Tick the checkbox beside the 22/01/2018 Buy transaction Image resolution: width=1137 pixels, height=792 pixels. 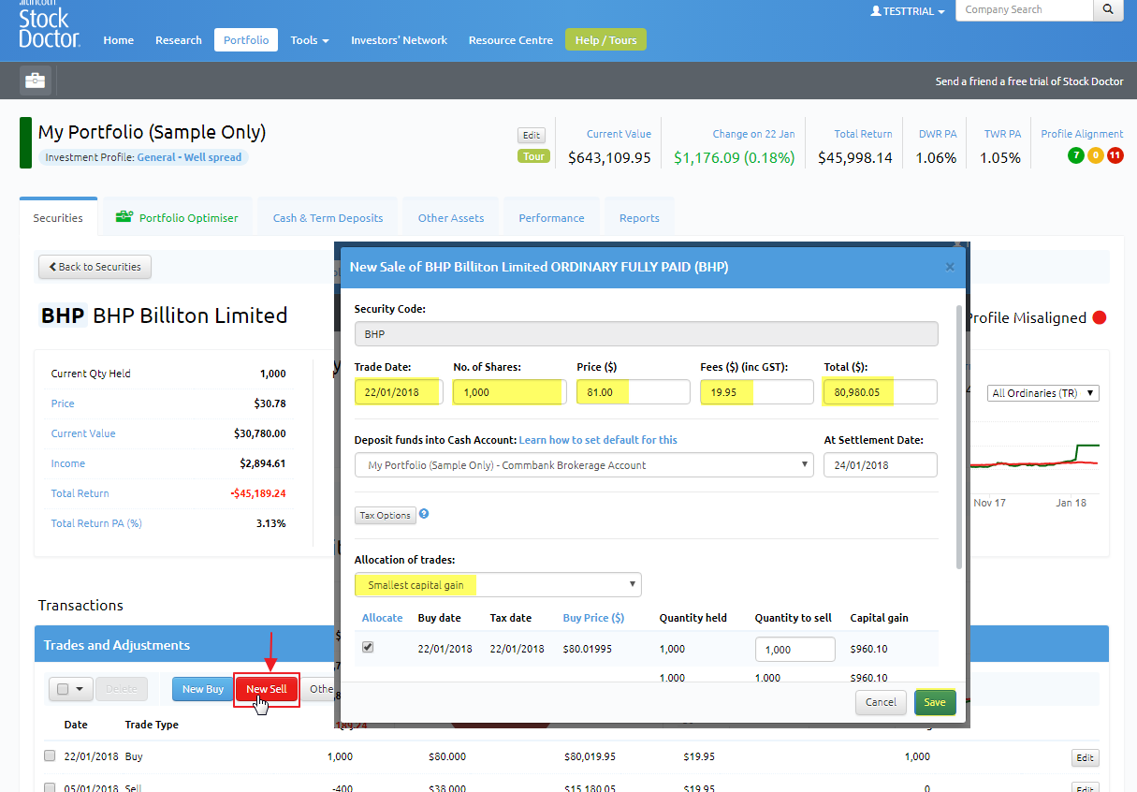[x=50, y=756]
